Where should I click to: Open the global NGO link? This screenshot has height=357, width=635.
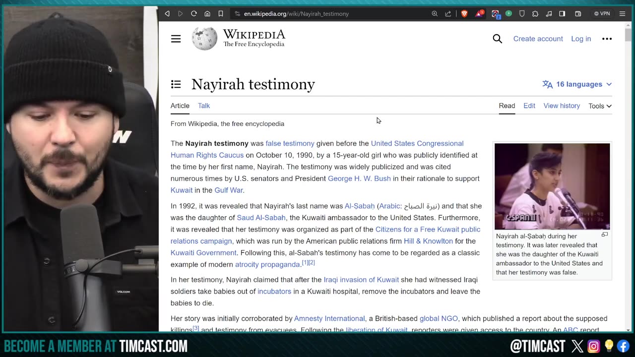pos(439,318)
